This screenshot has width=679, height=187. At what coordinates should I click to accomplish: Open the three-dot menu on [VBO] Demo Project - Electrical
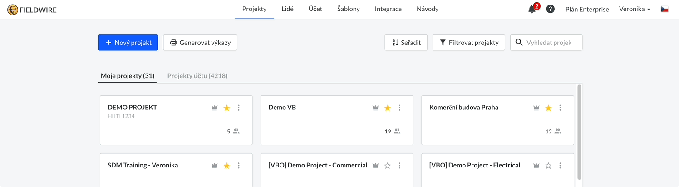pos(560,166)
